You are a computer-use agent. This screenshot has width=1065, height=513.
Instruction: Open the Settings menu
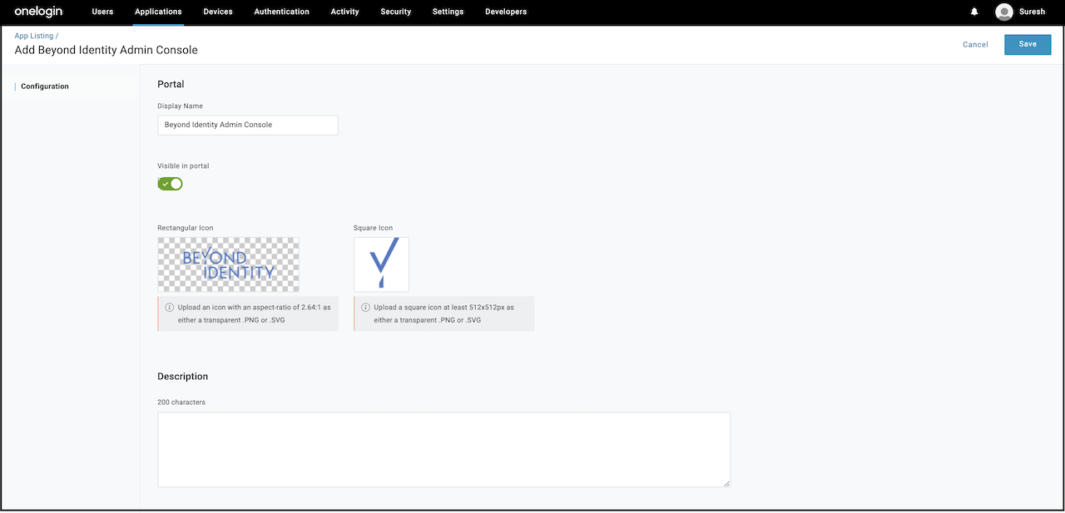click(448, 12)
